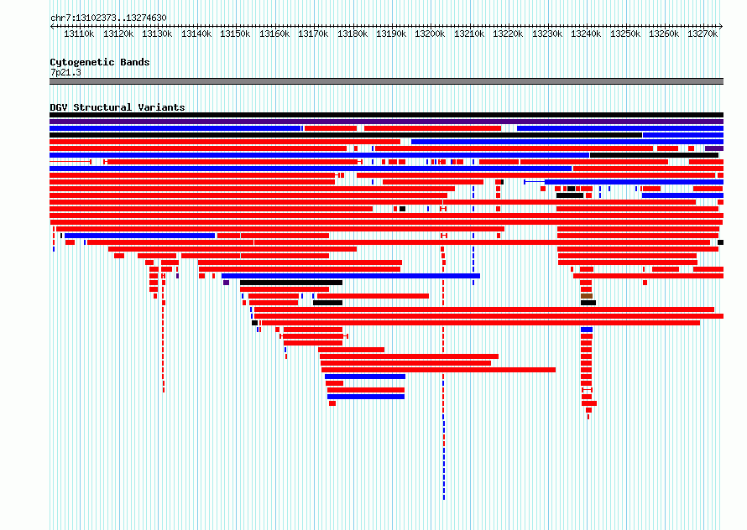Screen dimensions: 747x530
Task: Click the small brown variant near 13240k
Action: [x=587, y=296]
